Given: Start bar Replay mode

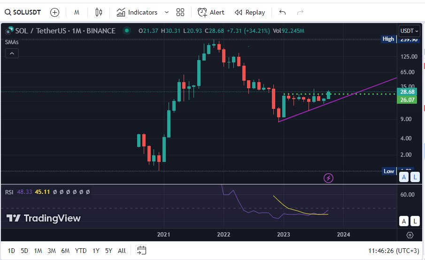Looking at the screenshot, I should (x=250, y=12).
